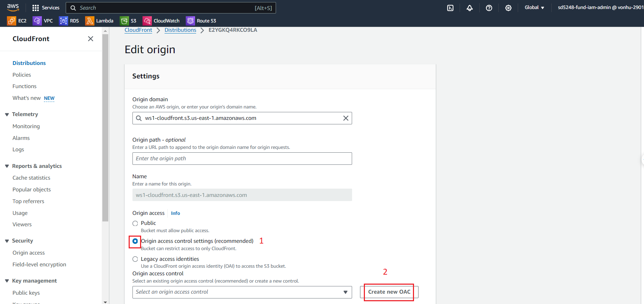Open Cache statistics in the sidebar
644x304 pixels.
[31, 178]
